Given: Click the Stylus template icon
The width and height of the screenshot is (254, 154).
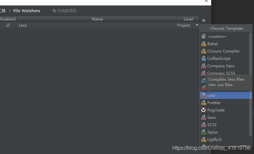Looking at the screenshot, I should pos(203,132).
